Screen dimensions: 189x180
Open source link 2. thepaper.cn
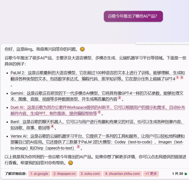(x=64, y=174)
